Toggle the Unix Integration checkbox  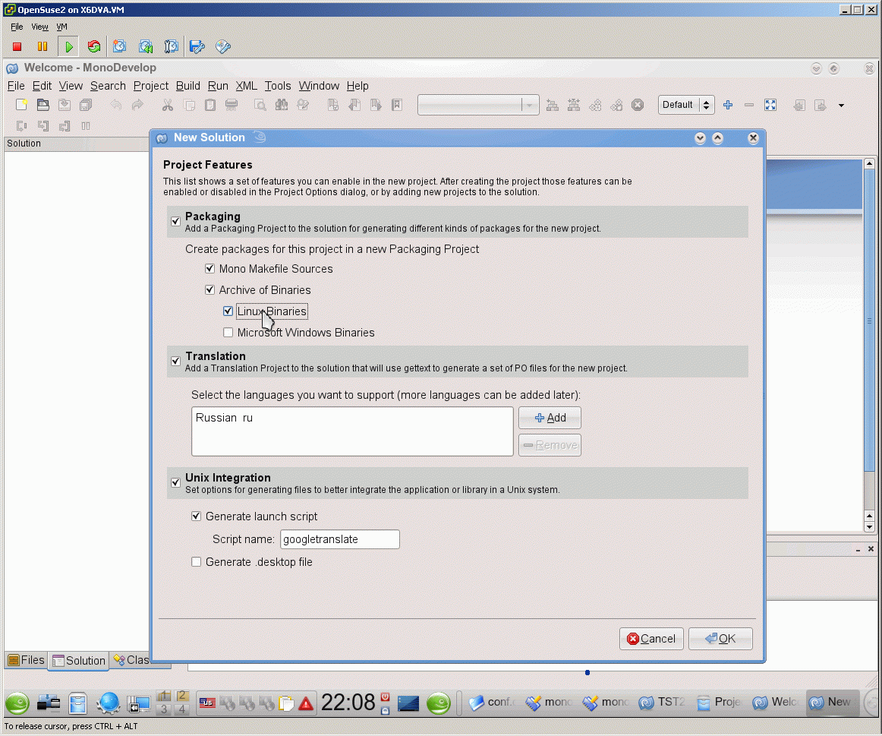tap(175, 482)
